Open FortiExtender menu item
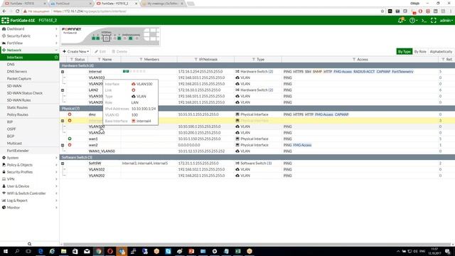The image size is (455, 256). (x=18, y=151)
